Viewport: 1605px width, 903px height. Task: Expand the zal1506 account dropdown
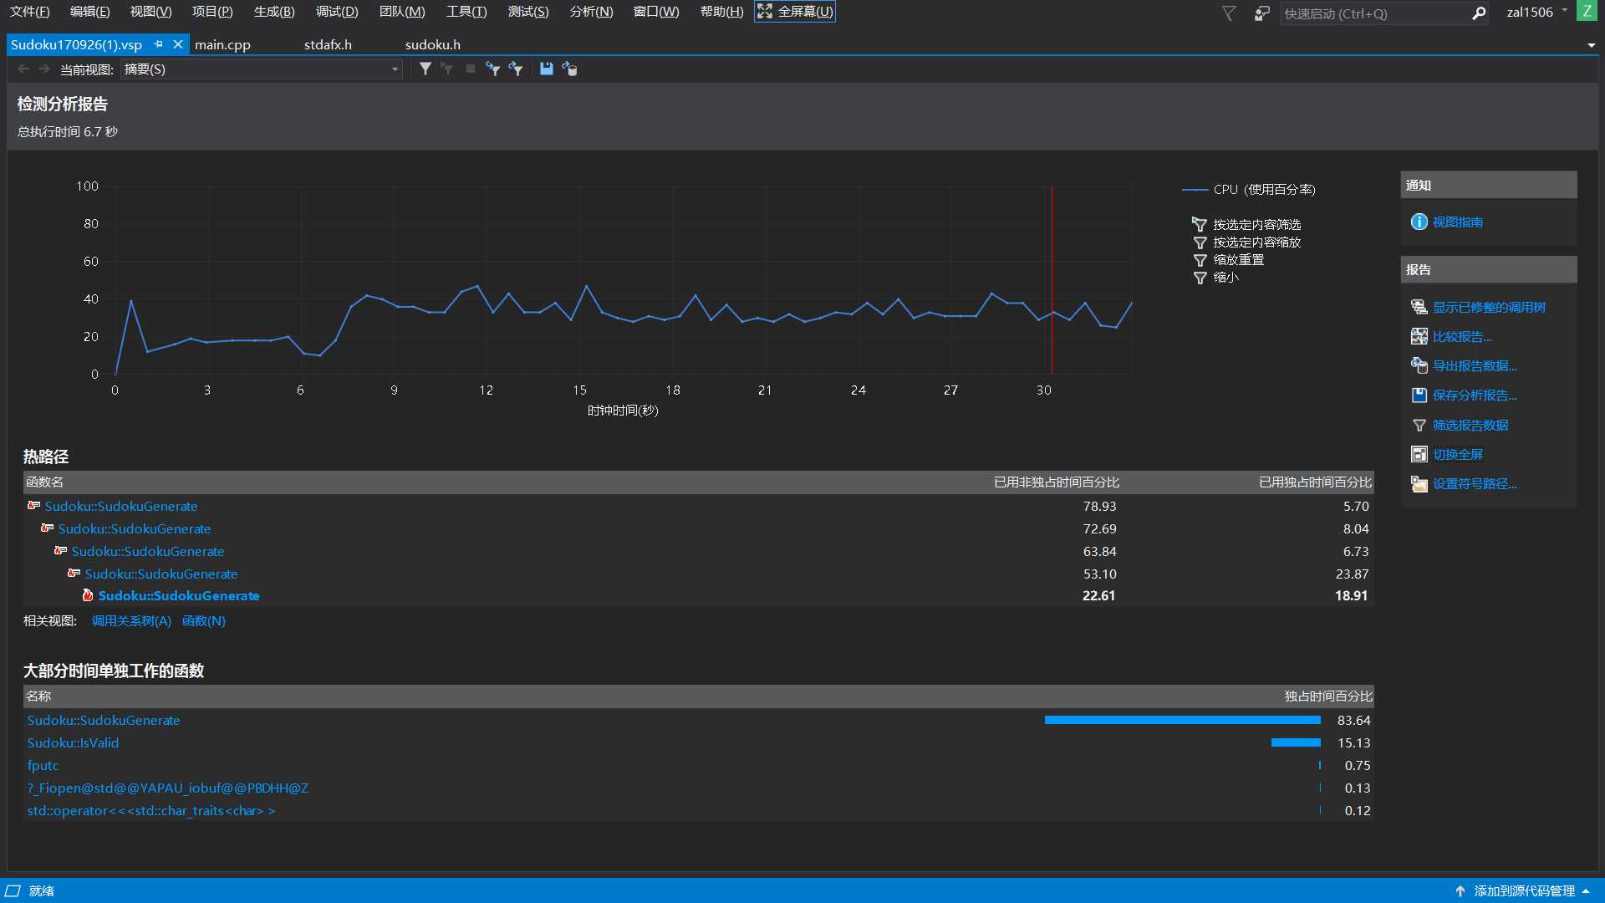click(1564, 12)
